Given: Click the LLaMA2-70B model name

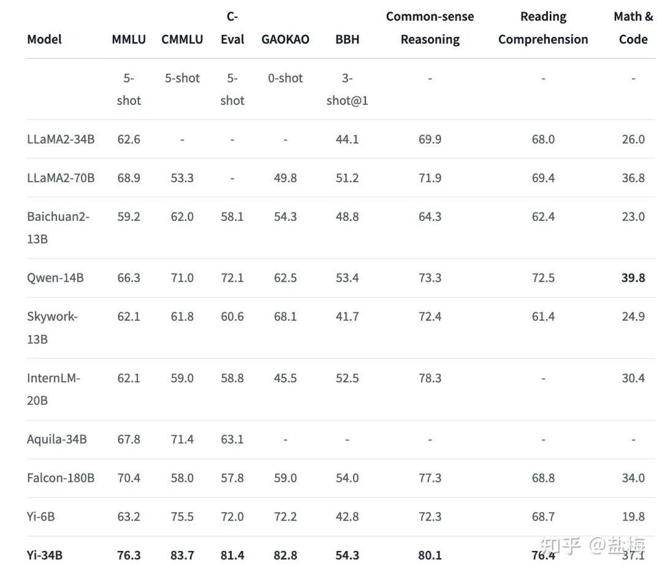Looking at the screenshot, I should (x=61, y=178).
